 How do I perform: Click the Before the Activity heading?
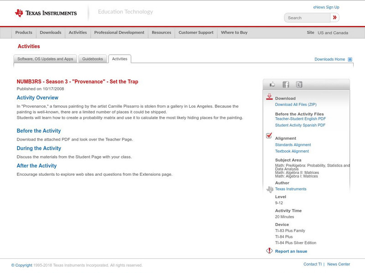pos(39,131)
